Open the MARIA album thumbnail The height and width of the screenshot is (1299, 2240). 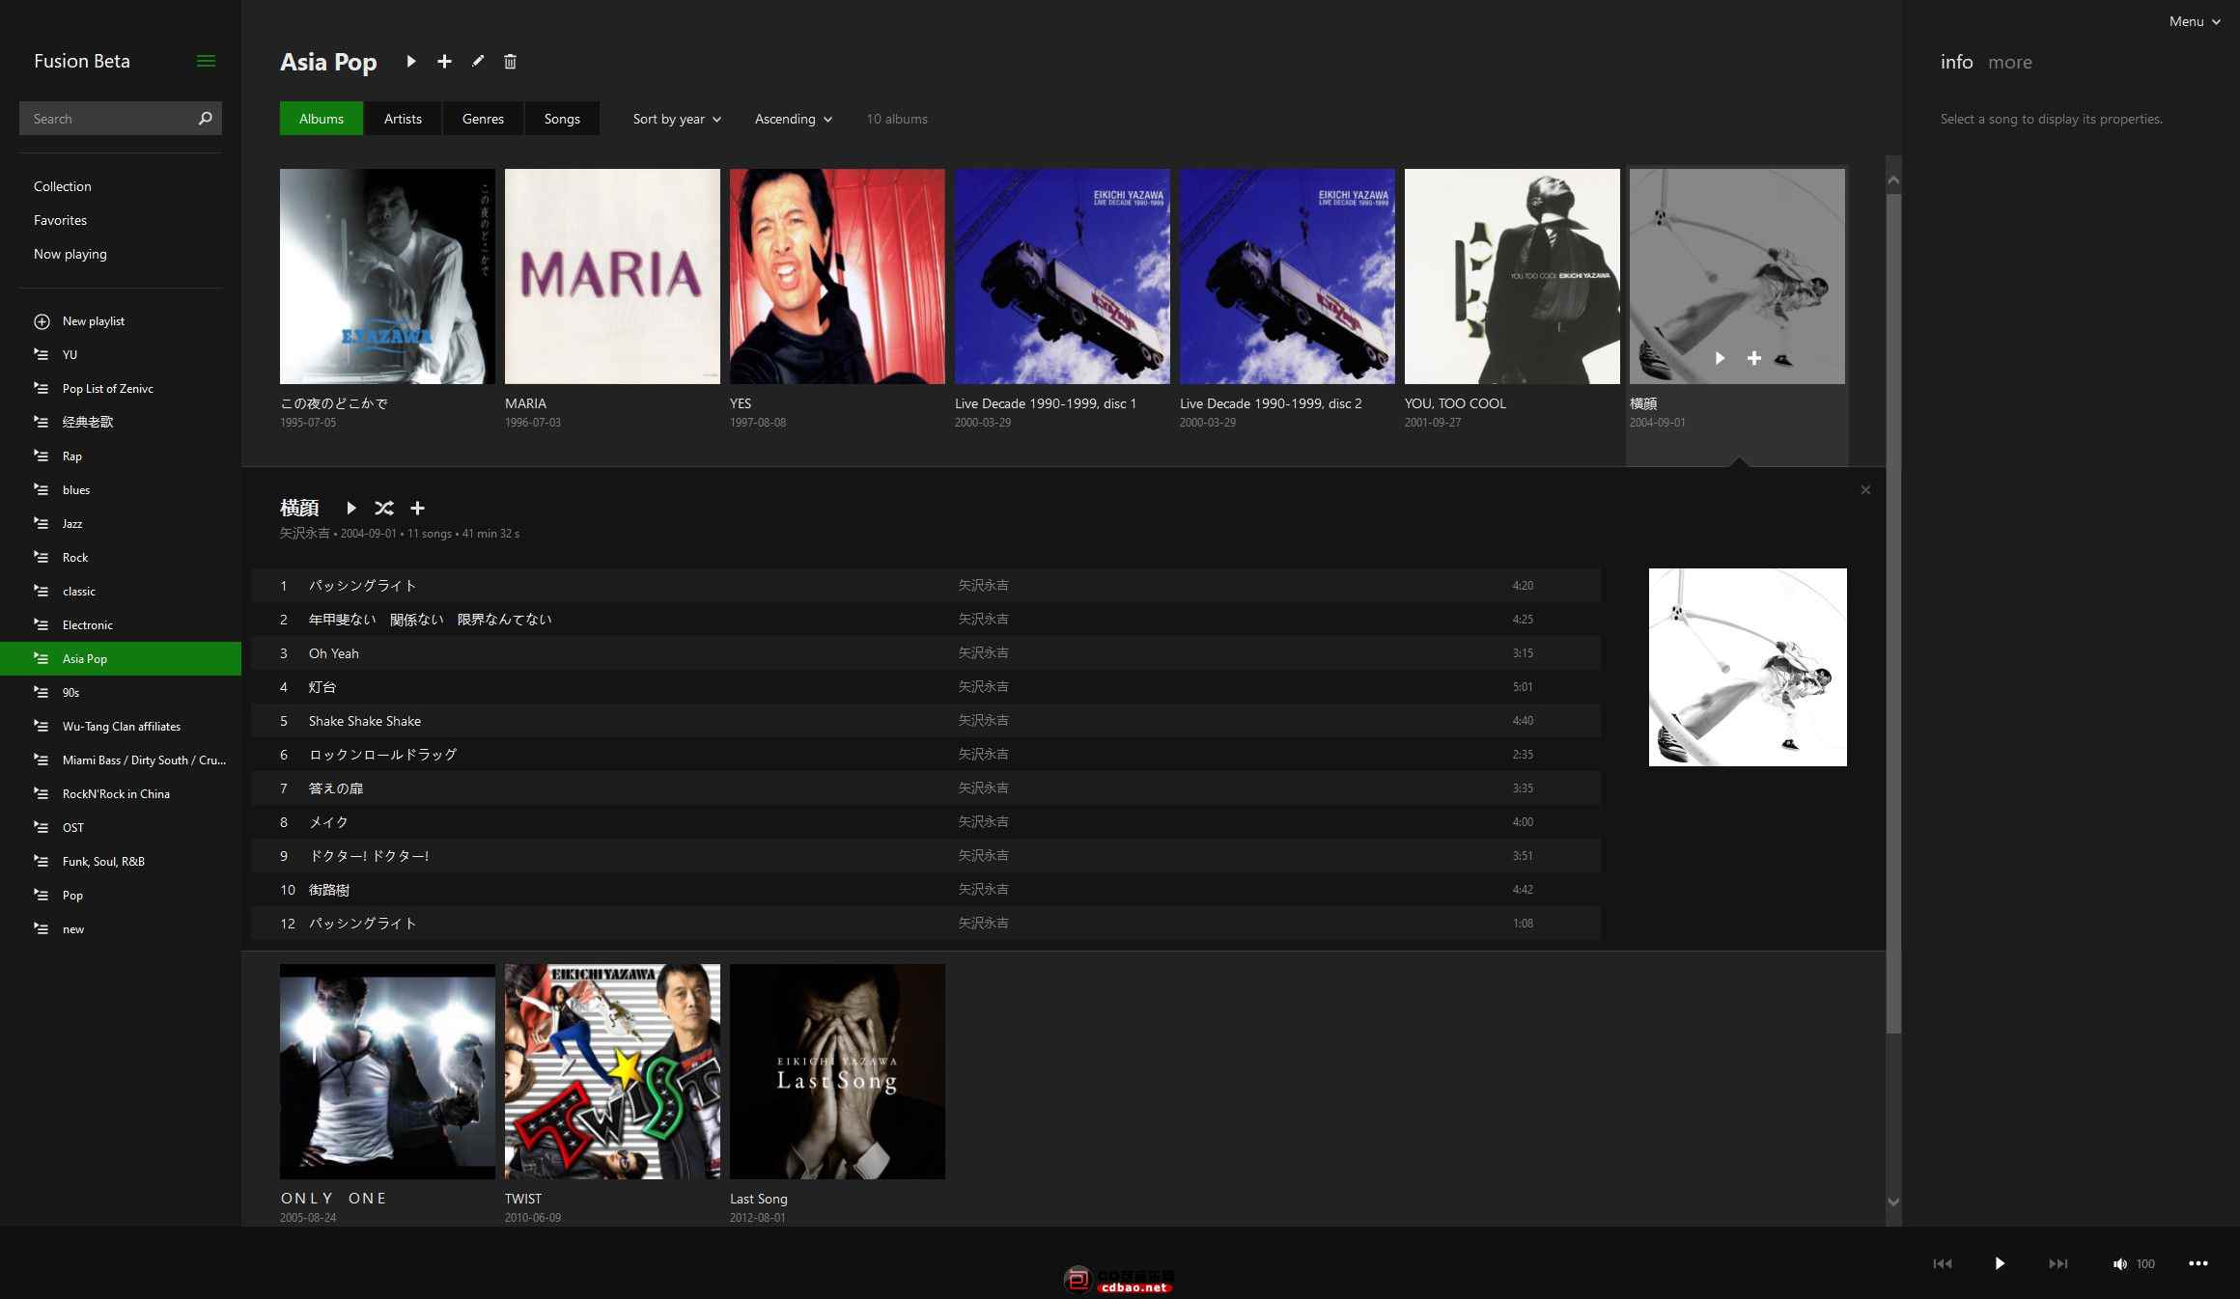click(x=612, y=276)
